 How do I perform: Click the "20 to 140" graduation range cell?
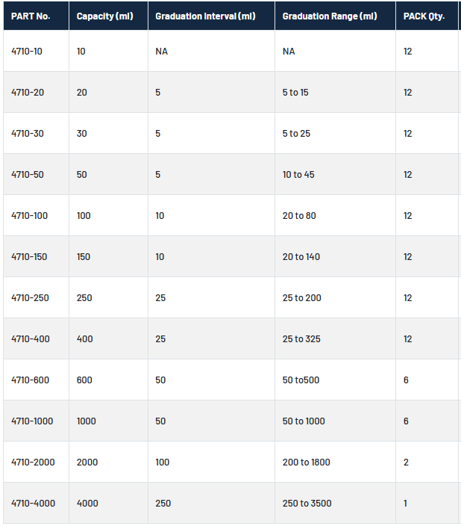point(301,257)
